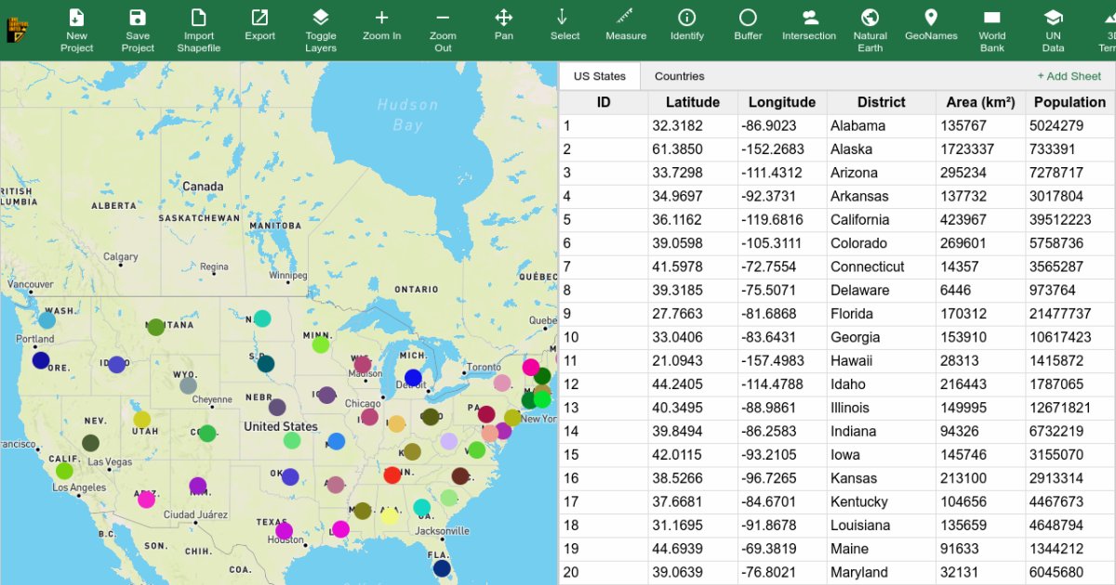Select the US States tab
1116x585 pixels.
600,76
